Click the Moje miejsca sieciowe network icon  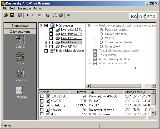click(x=53, y=51)
